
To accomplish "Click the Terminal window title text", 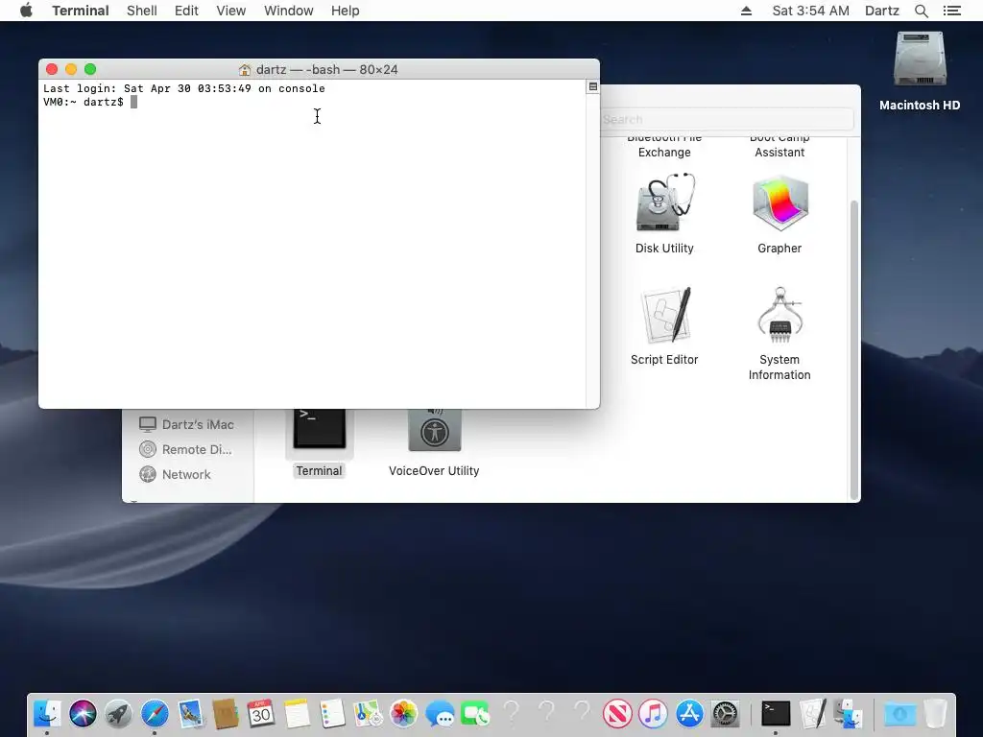I will (326, 69).
